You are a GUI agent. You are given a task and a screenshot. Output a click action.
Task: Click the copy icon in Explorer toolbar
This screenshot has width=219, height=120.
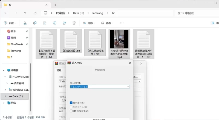tap(35, 23)
